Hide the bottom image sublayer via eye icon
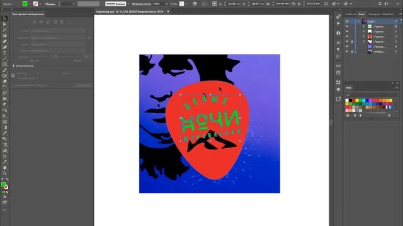 (347, 51)
